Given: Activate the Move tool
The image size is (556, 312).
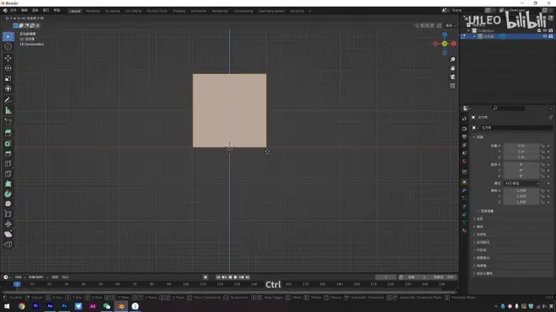Looking at the screenshot, I should click(8, 58).
